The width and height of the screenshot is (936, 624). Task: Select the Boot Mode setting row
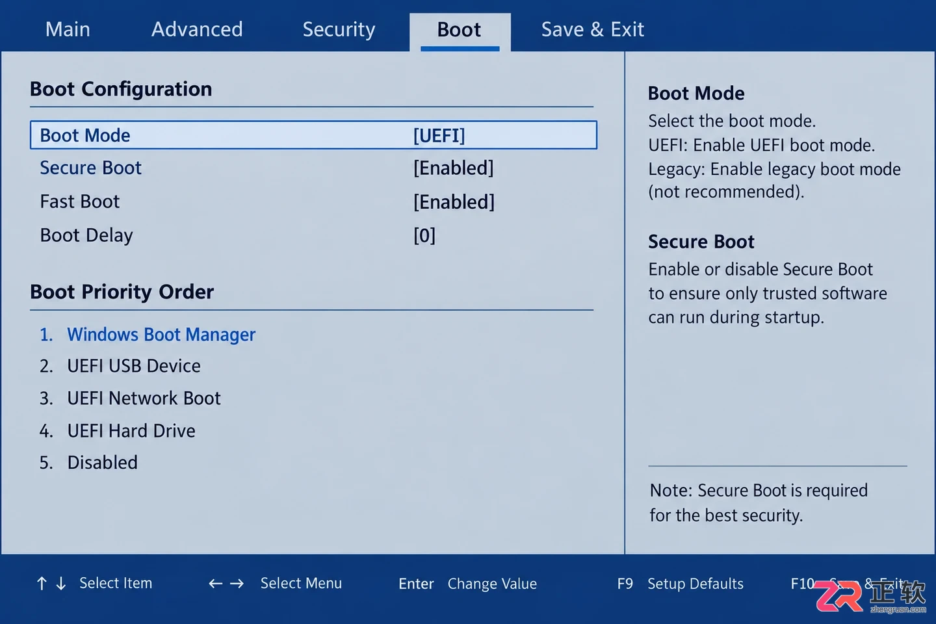click(x=313, y=135)
